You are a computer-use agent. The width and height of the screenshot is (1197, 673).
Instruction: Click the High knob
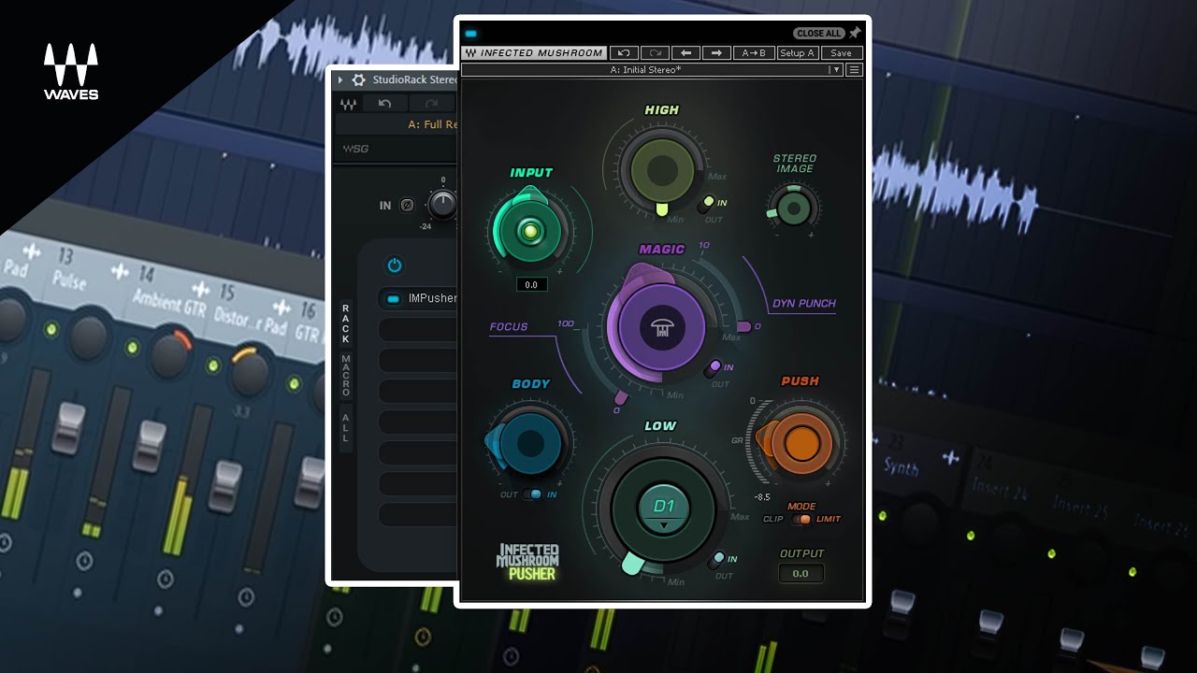pos(662,170)
